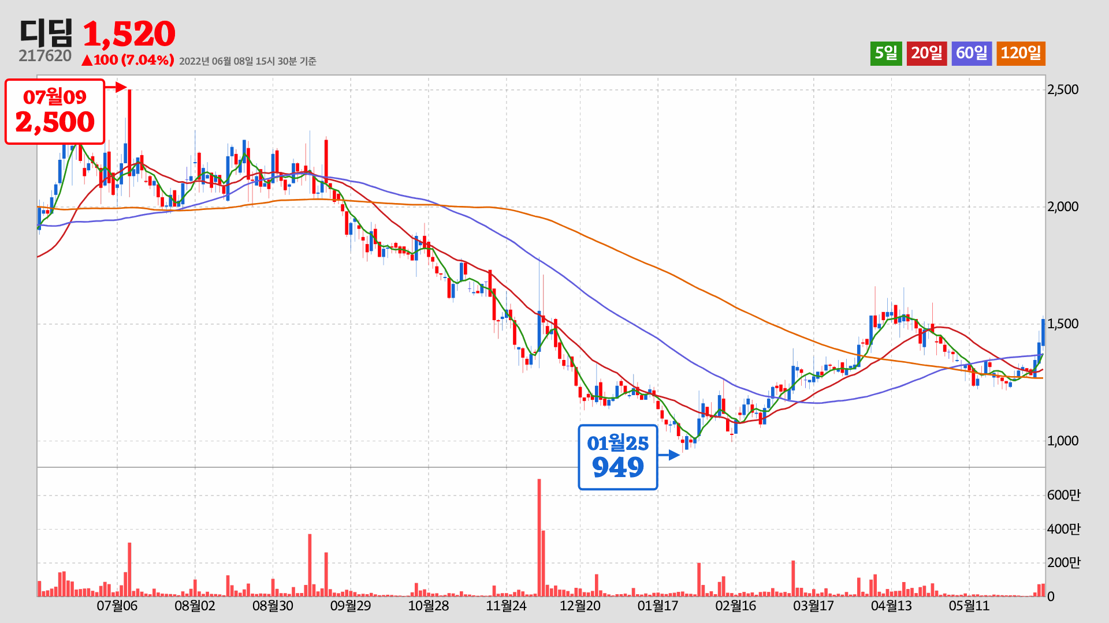Click the 120일 moving average legend badge
The width and height of the screenshot is (1109, 623).
pyautogui.click(x=1021, y=54)
